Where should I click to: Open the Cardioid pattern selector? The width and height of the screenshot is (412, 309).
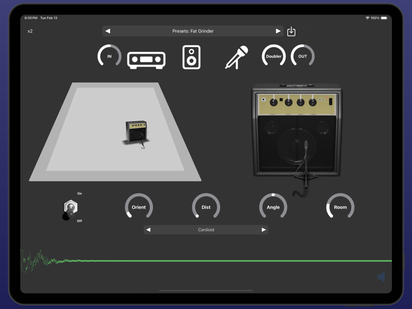pos(206,230)
